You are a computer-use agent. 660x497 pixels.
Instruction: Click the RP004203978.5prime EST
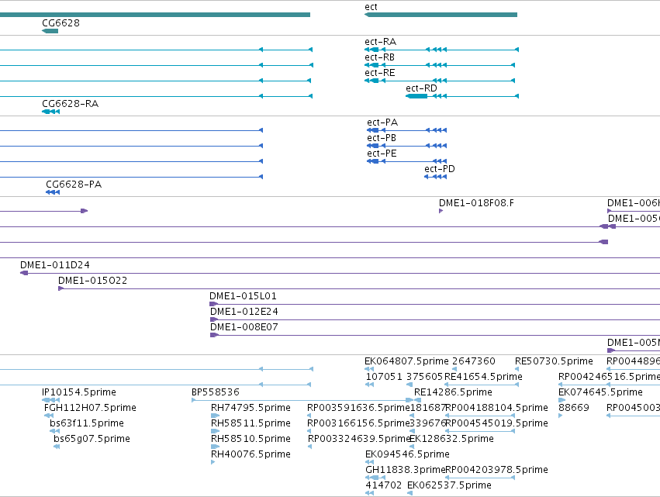[x=480, y=478]
